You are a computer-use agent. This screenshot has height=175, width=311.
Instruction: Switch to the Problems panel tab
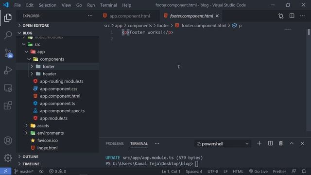pos(115,143)
